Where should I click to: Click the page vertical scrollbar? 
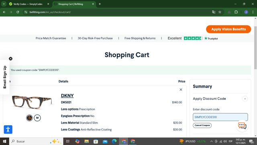pos(255,48)
